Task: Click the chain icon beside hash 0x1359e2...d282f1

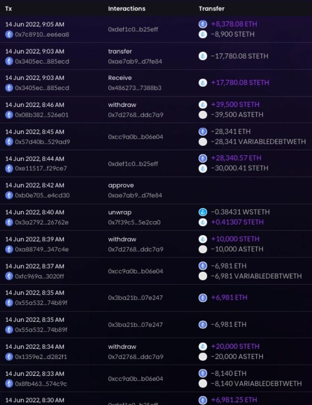Action: coord(9,357)
